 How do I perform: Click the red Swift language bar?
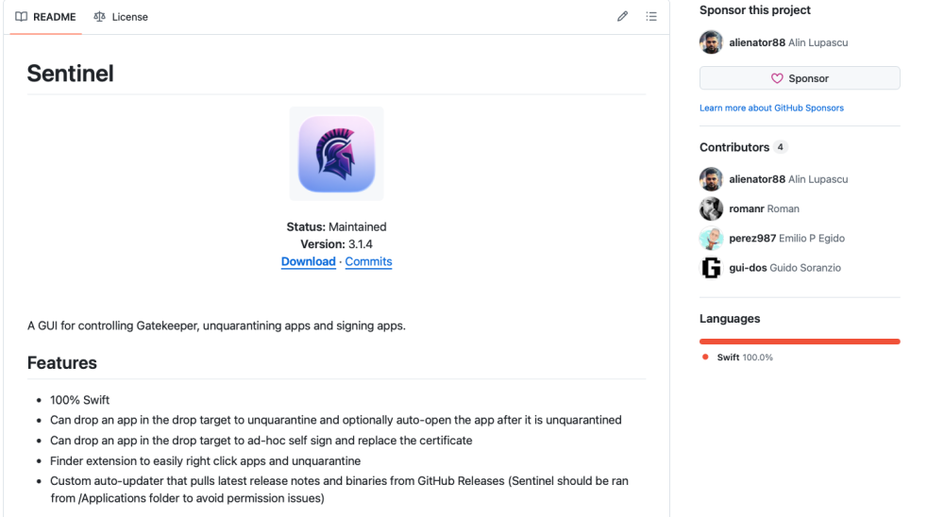click(x=800, y=342)
